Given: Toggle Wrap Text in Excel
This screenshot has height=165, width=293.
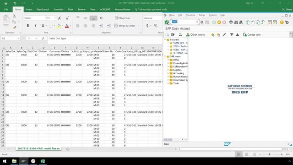Looking at the screenshot, I should pos(122,18).
